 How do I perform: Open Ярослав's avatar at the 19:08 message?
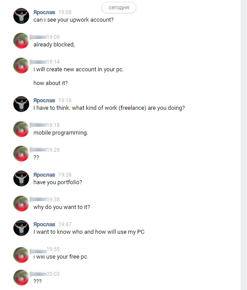(21, 16)
